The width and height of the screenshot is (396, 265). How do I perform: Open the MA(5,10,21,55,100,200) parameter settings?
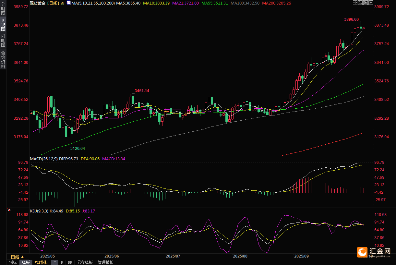tap(93, 3)
